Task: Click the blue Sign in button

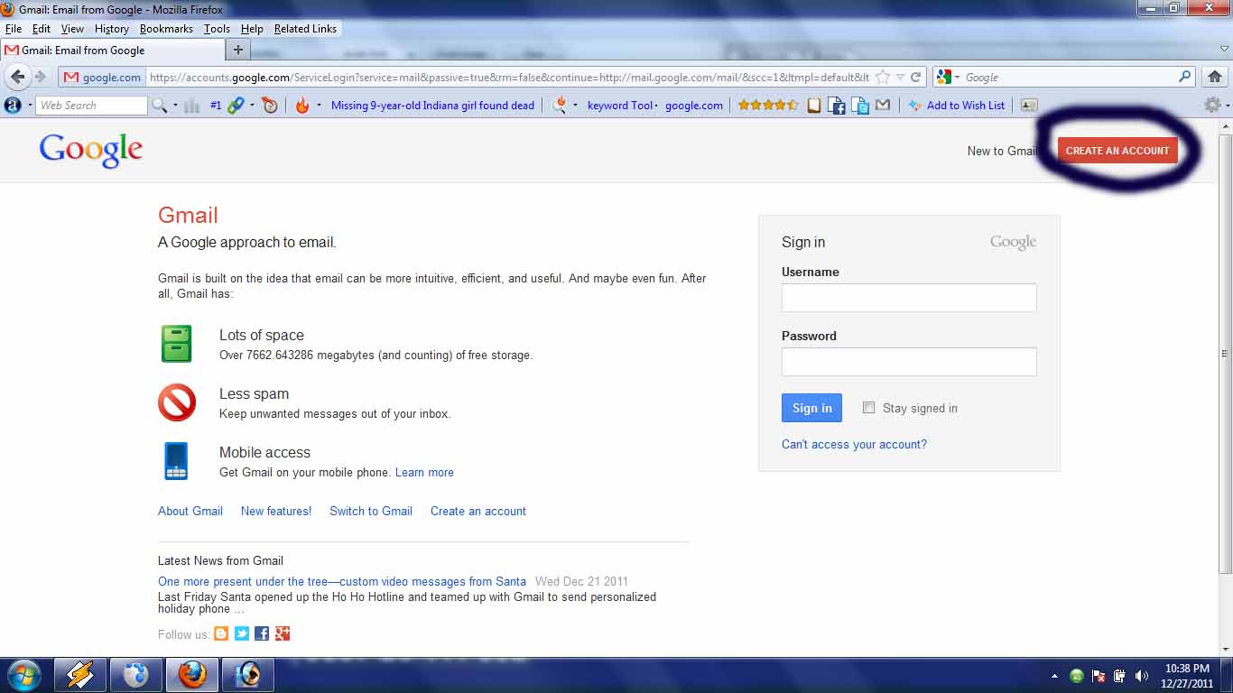Action: coord(811,408)
